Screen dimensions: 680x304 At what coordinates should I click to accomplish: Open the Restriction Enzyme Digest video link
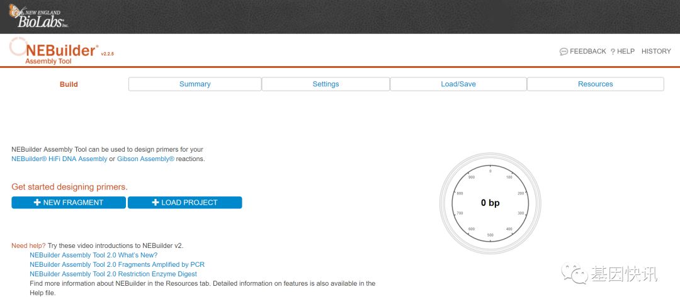point(113,274)
